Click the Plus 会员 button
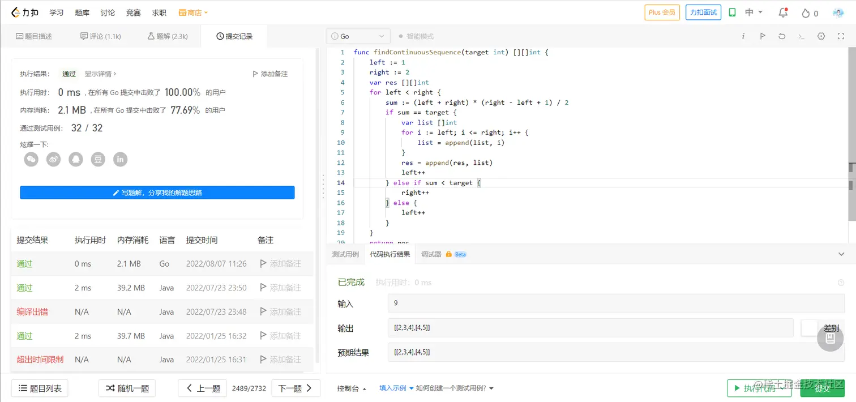 [662, 12]
